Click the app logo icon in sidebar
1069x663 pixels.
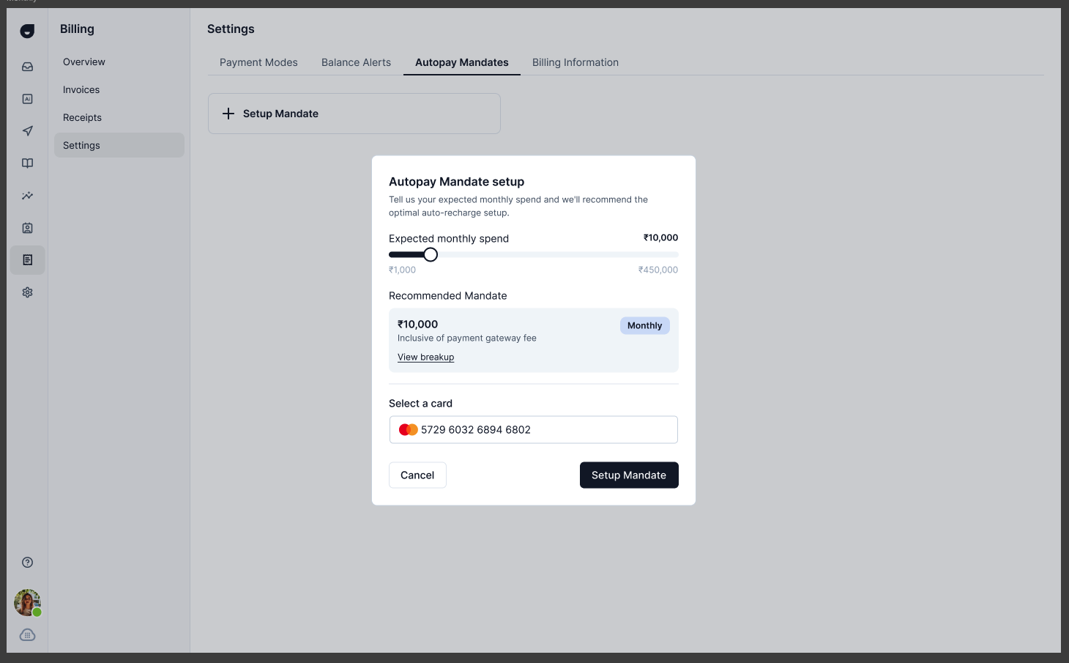[27, 31]
